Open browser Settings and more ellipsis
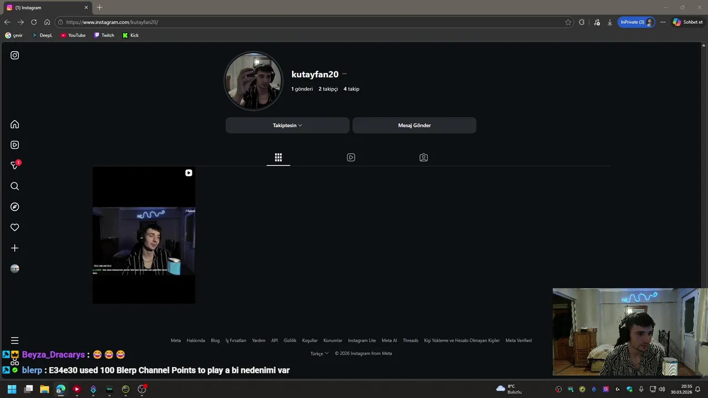The image size is (708, 398). (663, 22)
